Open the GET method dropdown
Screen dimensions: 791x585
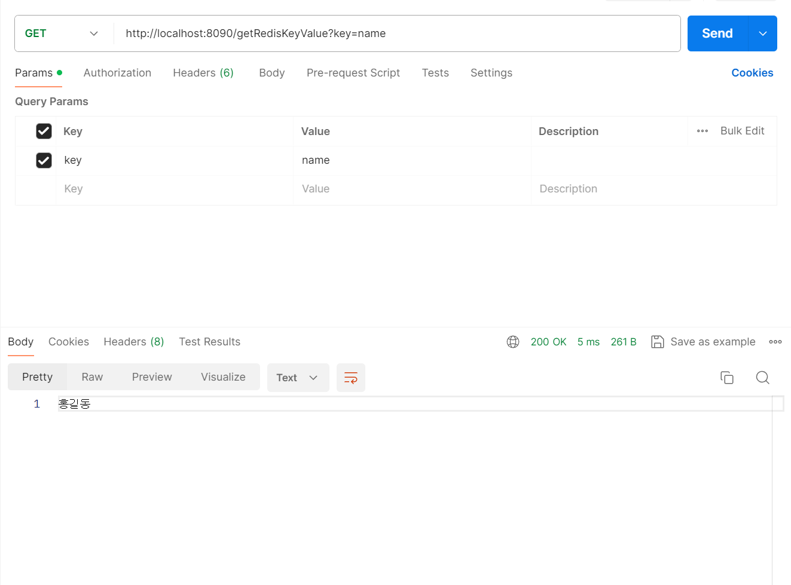62,33
